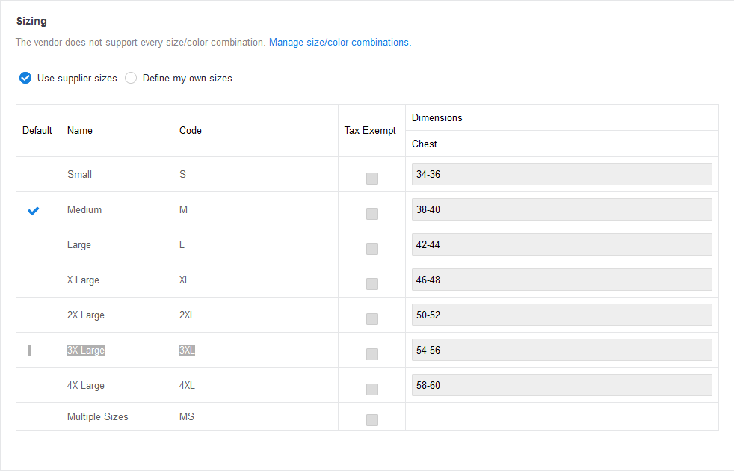Toggle Tax Exempt for Multiple Sizes
734x471 pixels.
pos(371,419)
